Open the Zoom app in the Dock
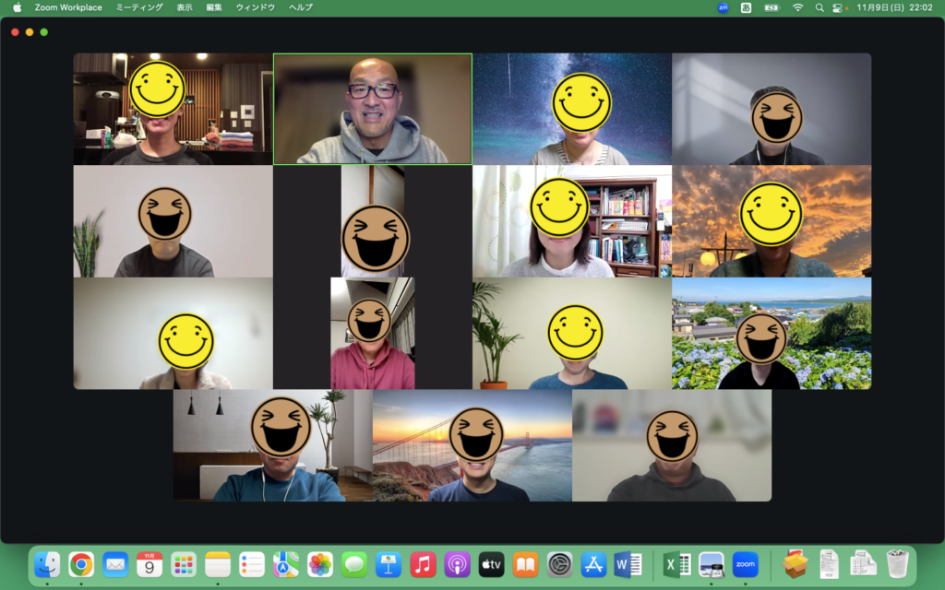The image size is (945, 590). point(745,564)
